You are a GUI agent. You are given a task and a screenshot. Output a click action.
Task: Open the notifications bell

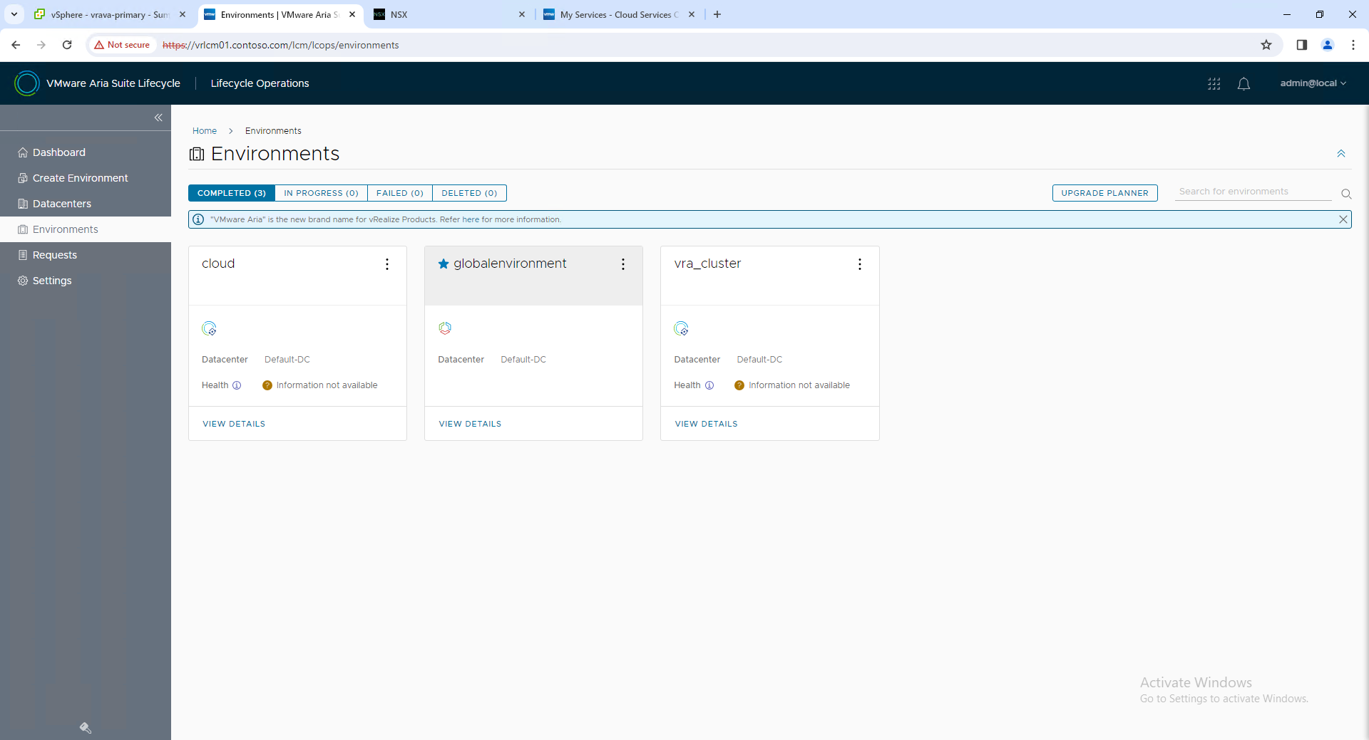(1244, 84)
